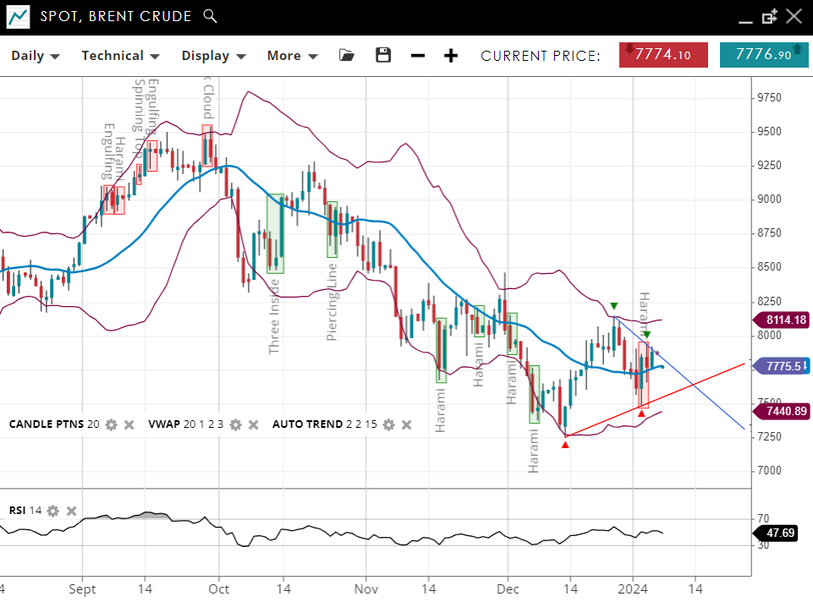Save chart with the floppy disk icon

pos(383,56)
